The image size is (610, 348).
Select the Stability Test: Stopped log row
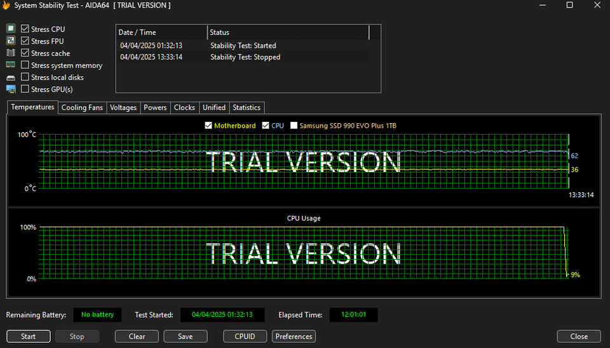point(243,57)
